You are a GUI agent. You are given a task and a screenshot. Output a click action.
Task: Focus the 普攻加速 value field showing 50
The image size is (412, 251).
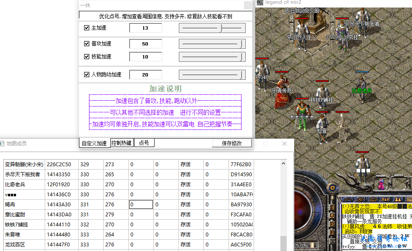click(x=145, y=44)
